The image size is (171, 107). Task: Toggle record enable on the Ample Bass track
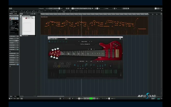click(26, 18)
